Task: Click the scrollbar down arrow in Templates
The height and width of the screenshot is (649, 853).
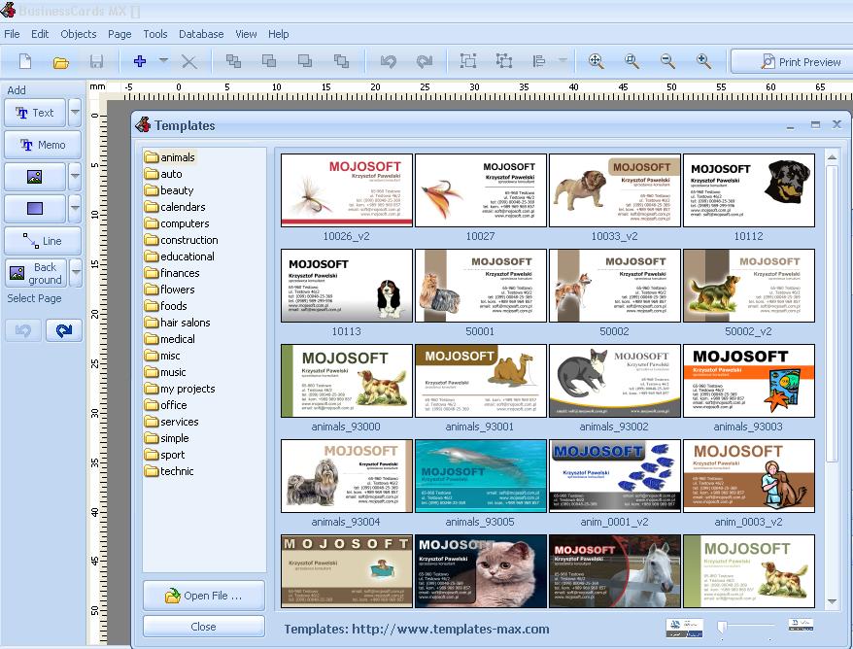Action: point(832,601)
